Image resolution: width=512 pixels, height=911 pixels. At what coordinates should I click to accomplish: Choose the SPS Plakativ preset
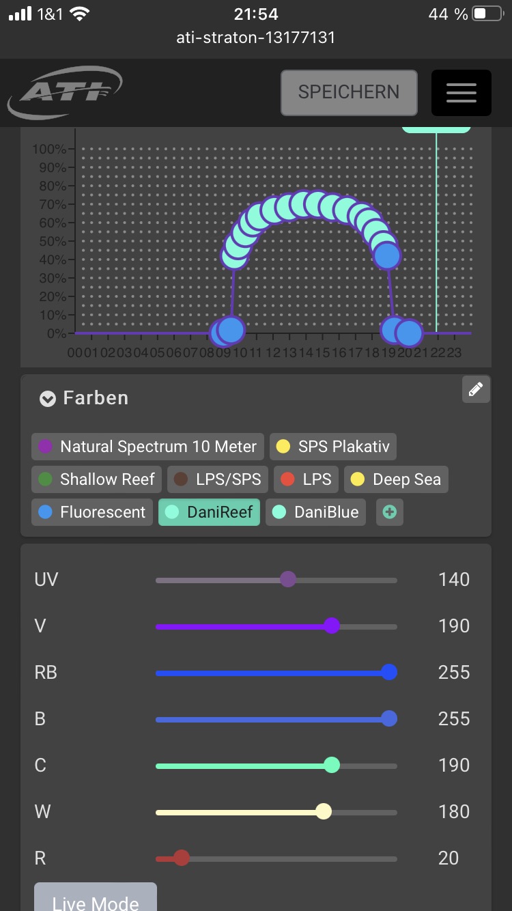pyautogui.click(x=333, y=447)
